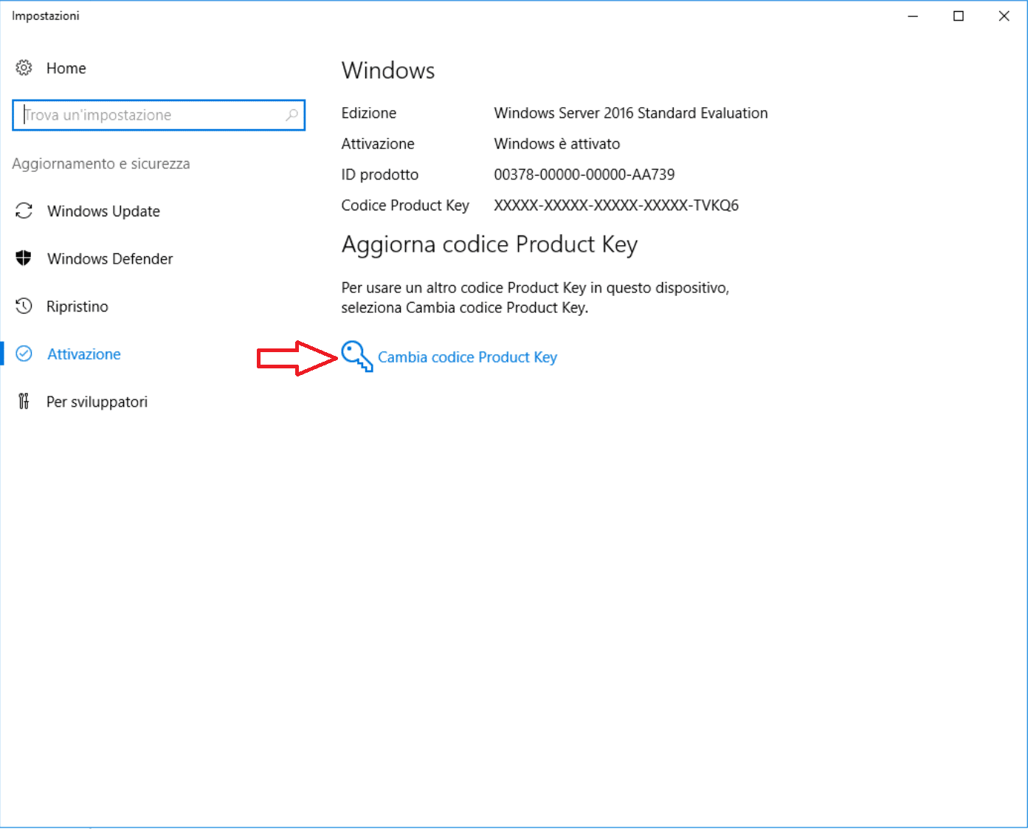
Task: Click the key value ending in TVKQ6
Action: pos(616,205)
